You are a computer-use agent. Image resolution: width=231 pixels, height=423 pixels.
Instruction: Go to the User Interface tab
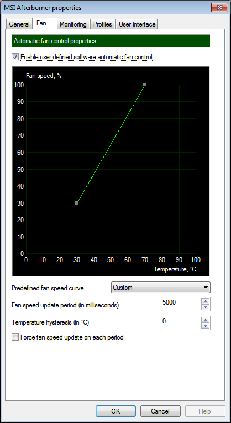click(137, 24)
